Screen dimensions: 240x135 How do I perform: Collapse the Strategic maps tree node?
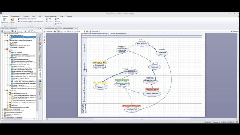click(5, 35)
